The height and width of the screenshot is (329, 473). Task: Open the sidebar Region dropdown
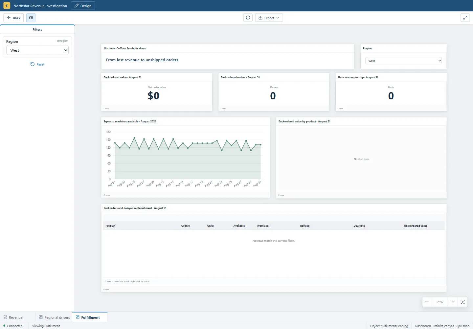[x=37, y=50]
